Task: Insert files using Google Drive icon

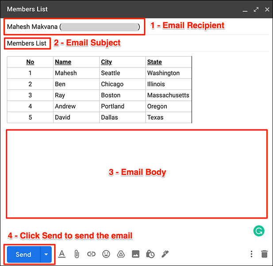Action: pyautogui.click(x=121, y=254)
